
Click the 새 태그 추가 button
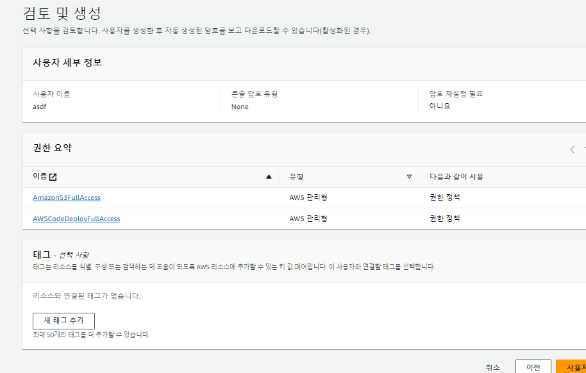(x=64, y=320)
